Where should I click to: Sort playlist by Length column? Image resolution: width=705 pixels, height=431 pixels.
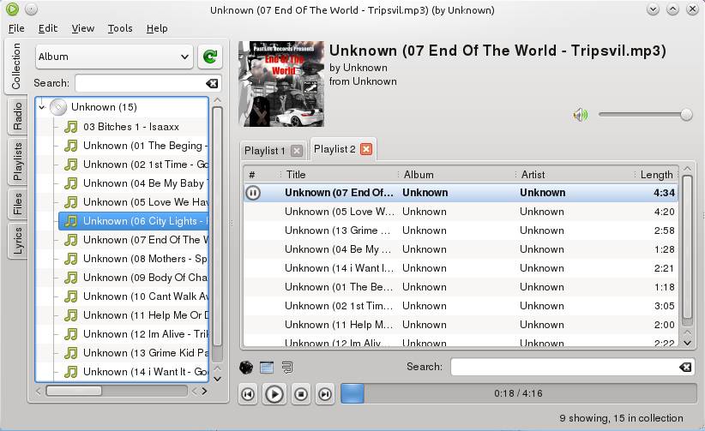[656, 175]
